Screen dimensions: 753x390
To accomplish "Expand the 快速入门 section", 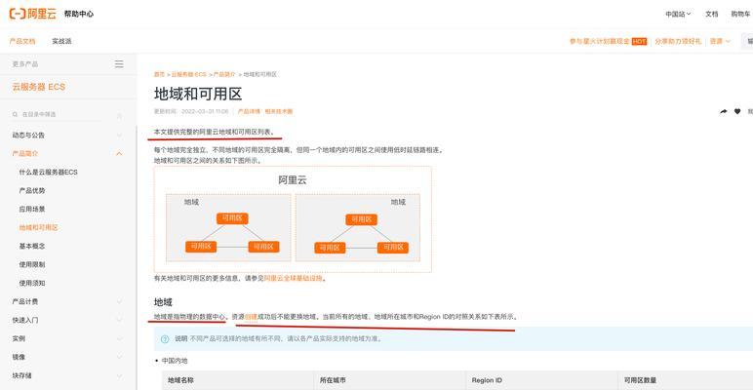I will click(x=120, y=320).
